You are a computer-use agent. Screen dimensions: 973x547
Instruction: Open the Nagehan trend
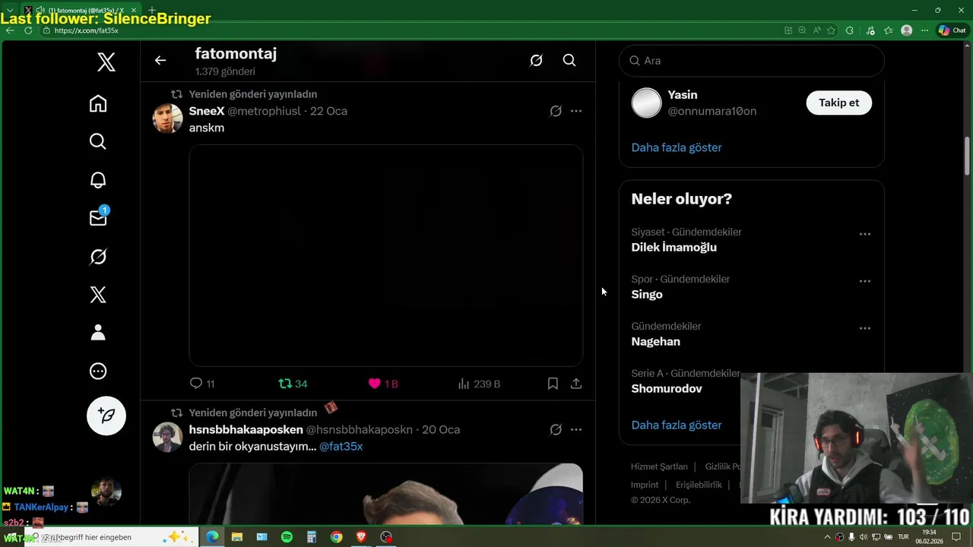tap(656, 341)
